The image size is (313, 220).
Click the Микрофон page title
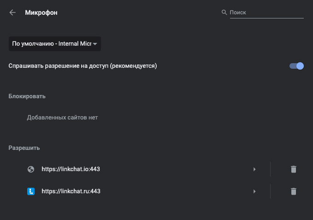(41, 12)
